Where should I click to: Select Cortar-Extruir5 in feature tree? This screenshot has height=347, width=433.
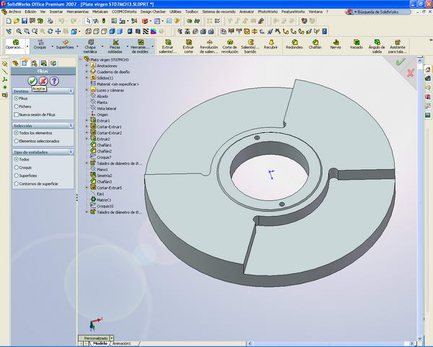pyautogui.click(x=110, y=188)
